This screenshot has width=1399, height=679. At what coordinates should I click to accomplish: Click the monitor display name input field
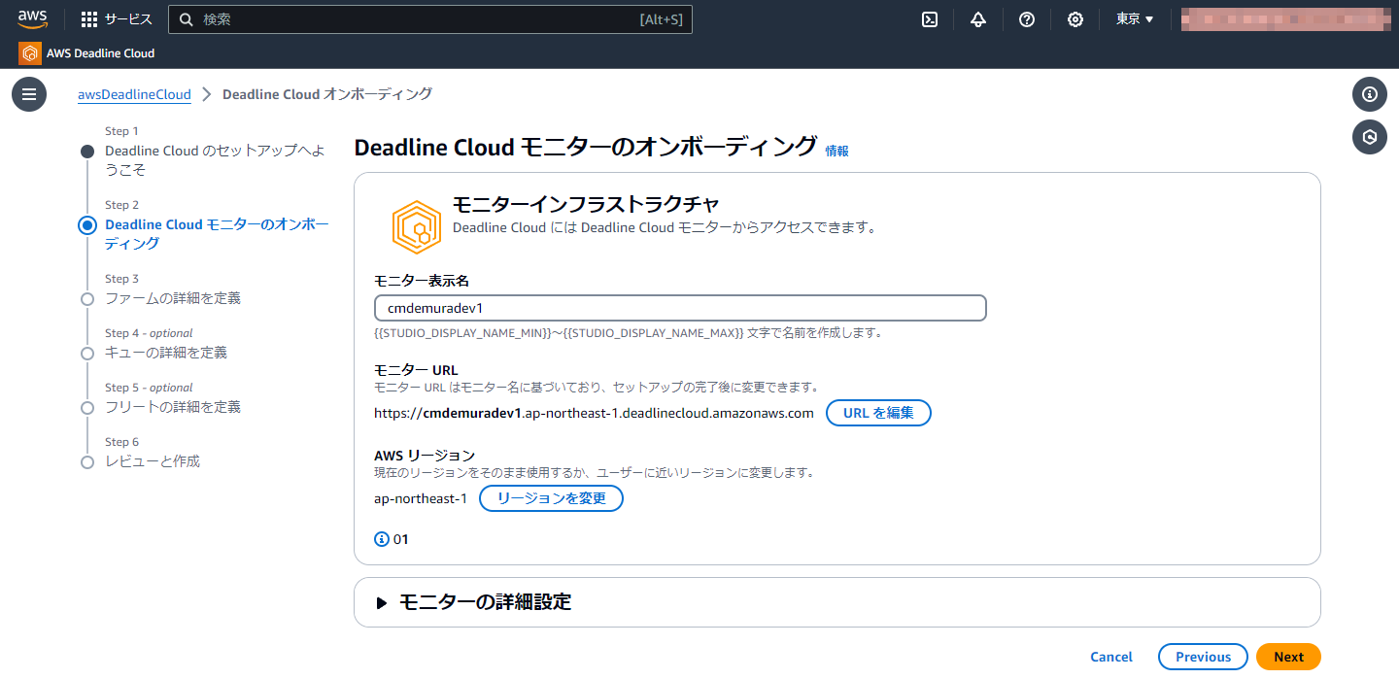(x=680, y=308)
